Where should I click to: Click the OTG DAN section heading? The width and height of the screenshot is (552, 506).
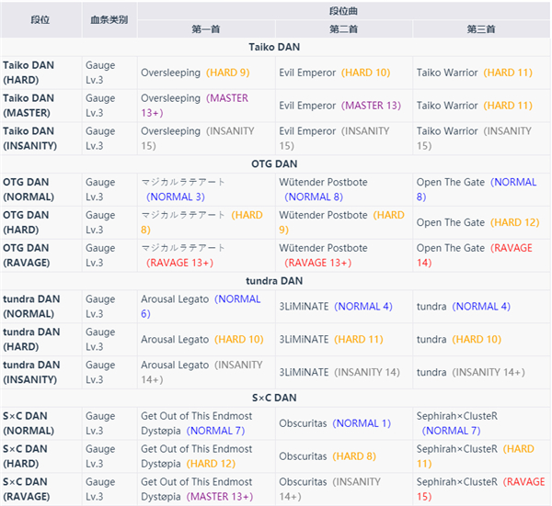276,164
